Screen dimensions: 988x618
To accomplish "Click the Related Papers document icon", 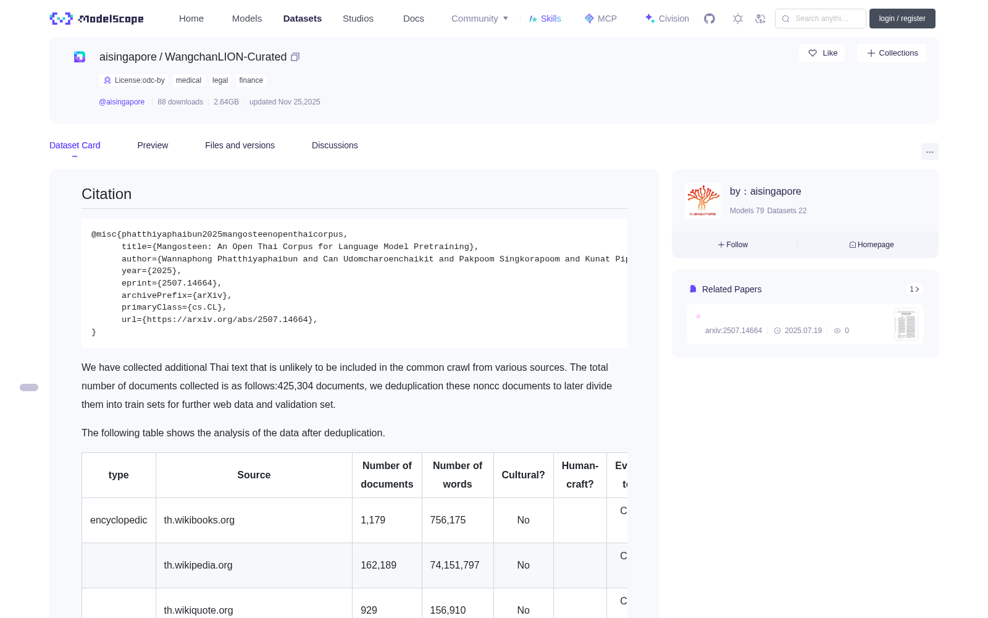I will (693, 289).
